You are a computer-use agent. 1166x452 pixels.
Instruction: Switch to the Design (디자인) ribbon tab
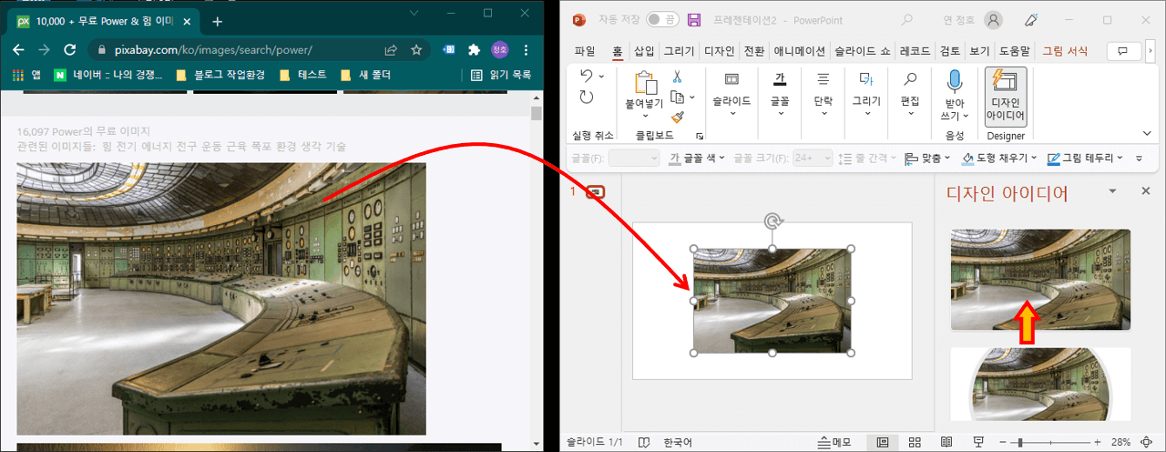tap(719, 51)
